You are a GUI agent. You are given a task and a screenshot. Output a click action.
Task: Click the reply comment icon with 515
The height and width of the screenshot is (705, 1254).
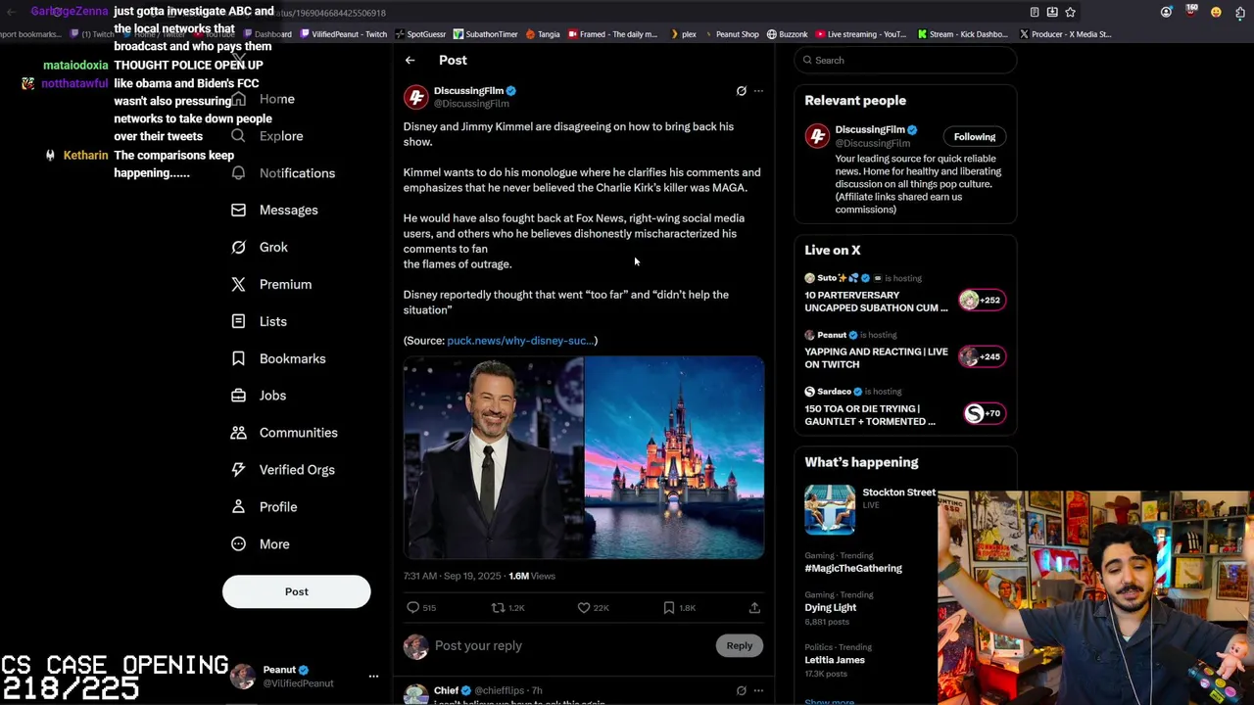point(412,608)
